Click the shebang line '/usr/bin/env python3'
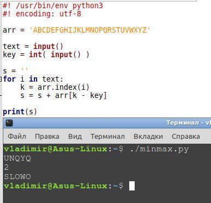This screenshot has width=211, height=203. pos(53,5)
